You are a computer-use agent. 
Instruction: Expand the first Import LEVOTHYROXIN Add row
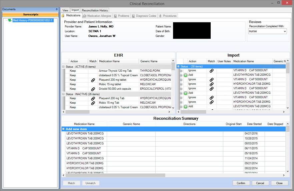tap(181, 75)
